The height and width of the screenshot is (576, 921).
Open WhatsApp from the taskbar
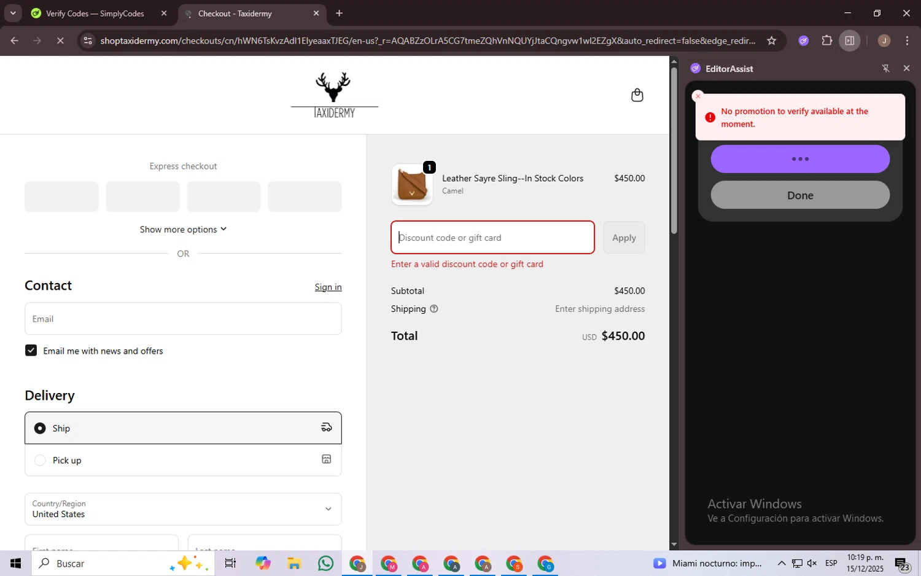pos(325,563)
